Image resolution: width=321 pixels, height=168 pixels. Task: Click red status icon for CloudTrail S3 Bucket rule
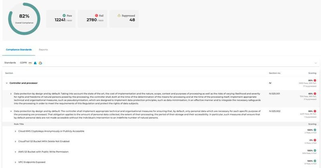pyautogui.click(x=315, y=140)
